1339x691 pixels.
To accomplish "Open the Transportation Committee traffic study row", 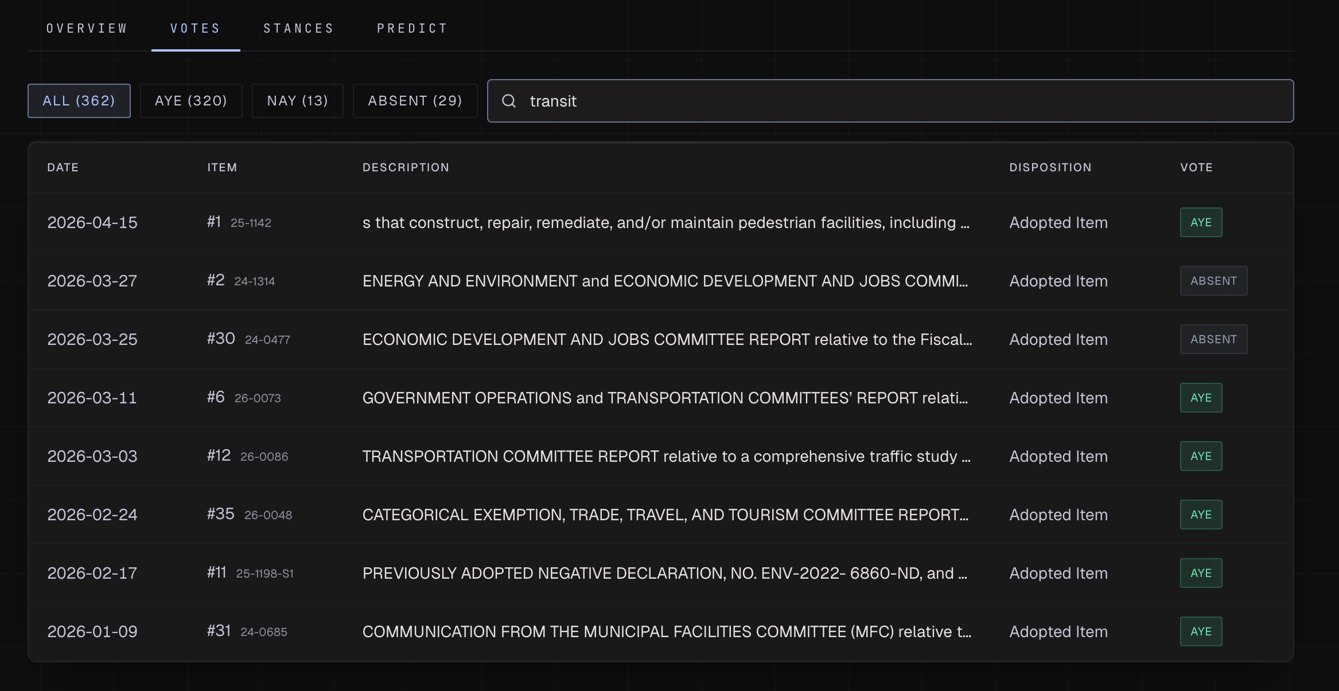I will pyautogui.click(x=665, y=456).
